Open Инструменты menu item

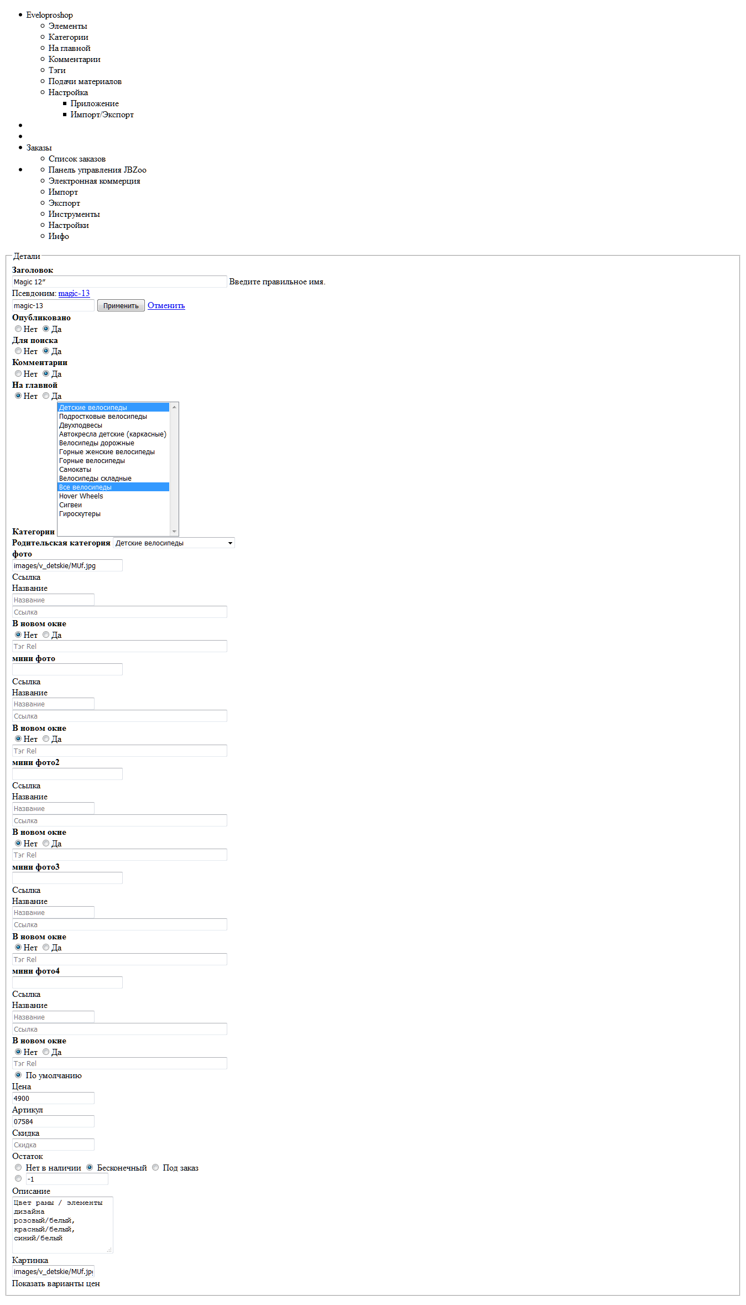74,214
